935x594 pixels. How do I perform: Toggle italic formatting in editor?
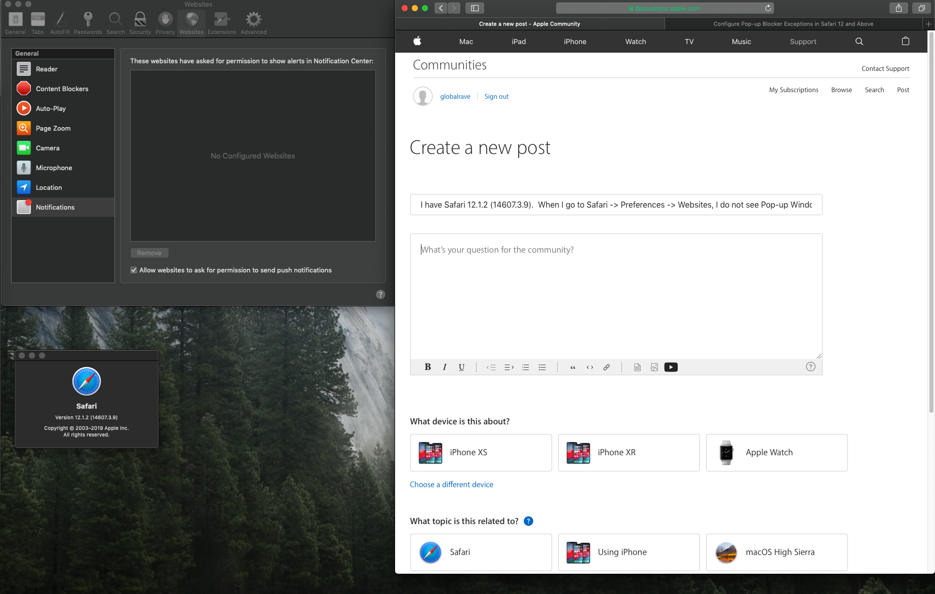pos(445,367)
